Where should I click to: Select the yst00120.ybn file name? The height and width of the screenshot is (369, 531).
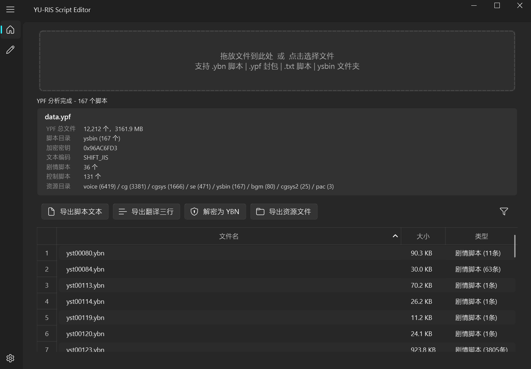[x=85, y=334]
